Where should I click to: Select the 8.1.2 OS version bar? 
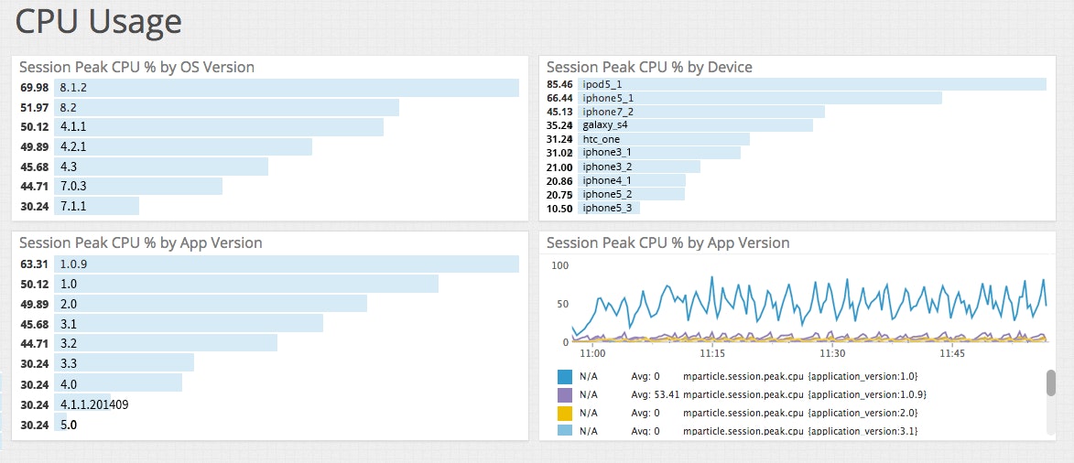pyautogui.click(x=287, y=88)
